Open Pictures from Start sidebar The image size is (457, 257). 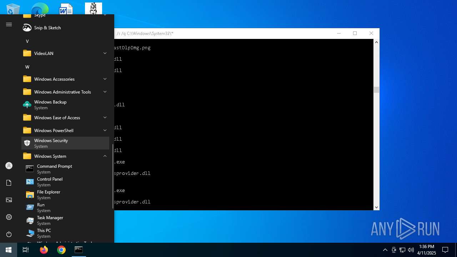(9, 200)
